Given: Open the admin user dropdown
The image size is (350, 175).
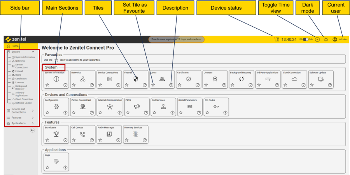Looking at the screenshot, I should 343,39.
